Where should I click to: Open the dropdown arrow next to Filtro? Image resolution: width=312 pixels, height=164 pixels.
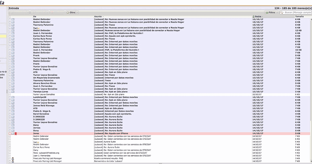click(x=277, y=12)
